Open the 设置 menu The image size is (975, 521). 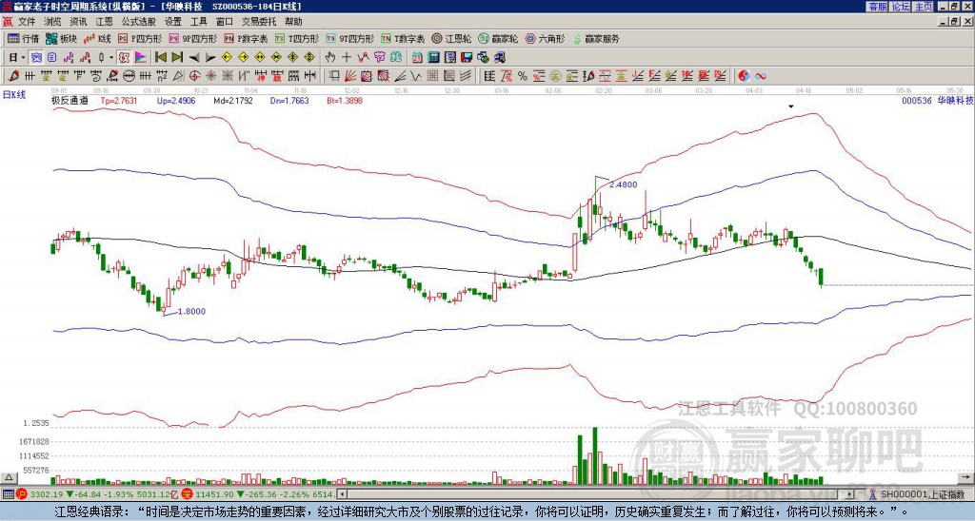[x=173, y=22]
